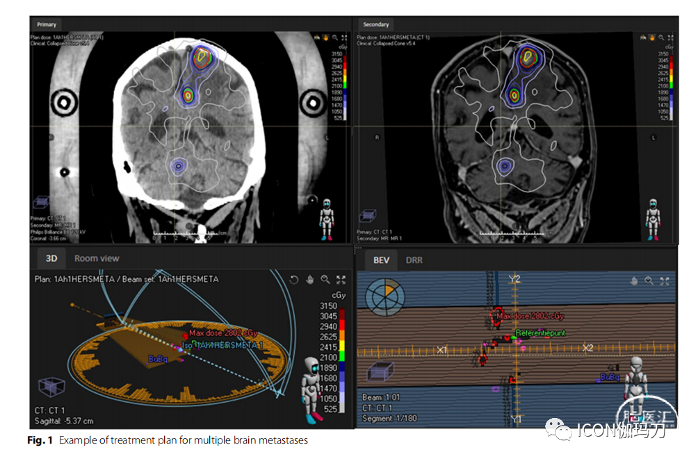
Task: Click the dose color bar in Secondary view
Action: click(x=671, y=87)
